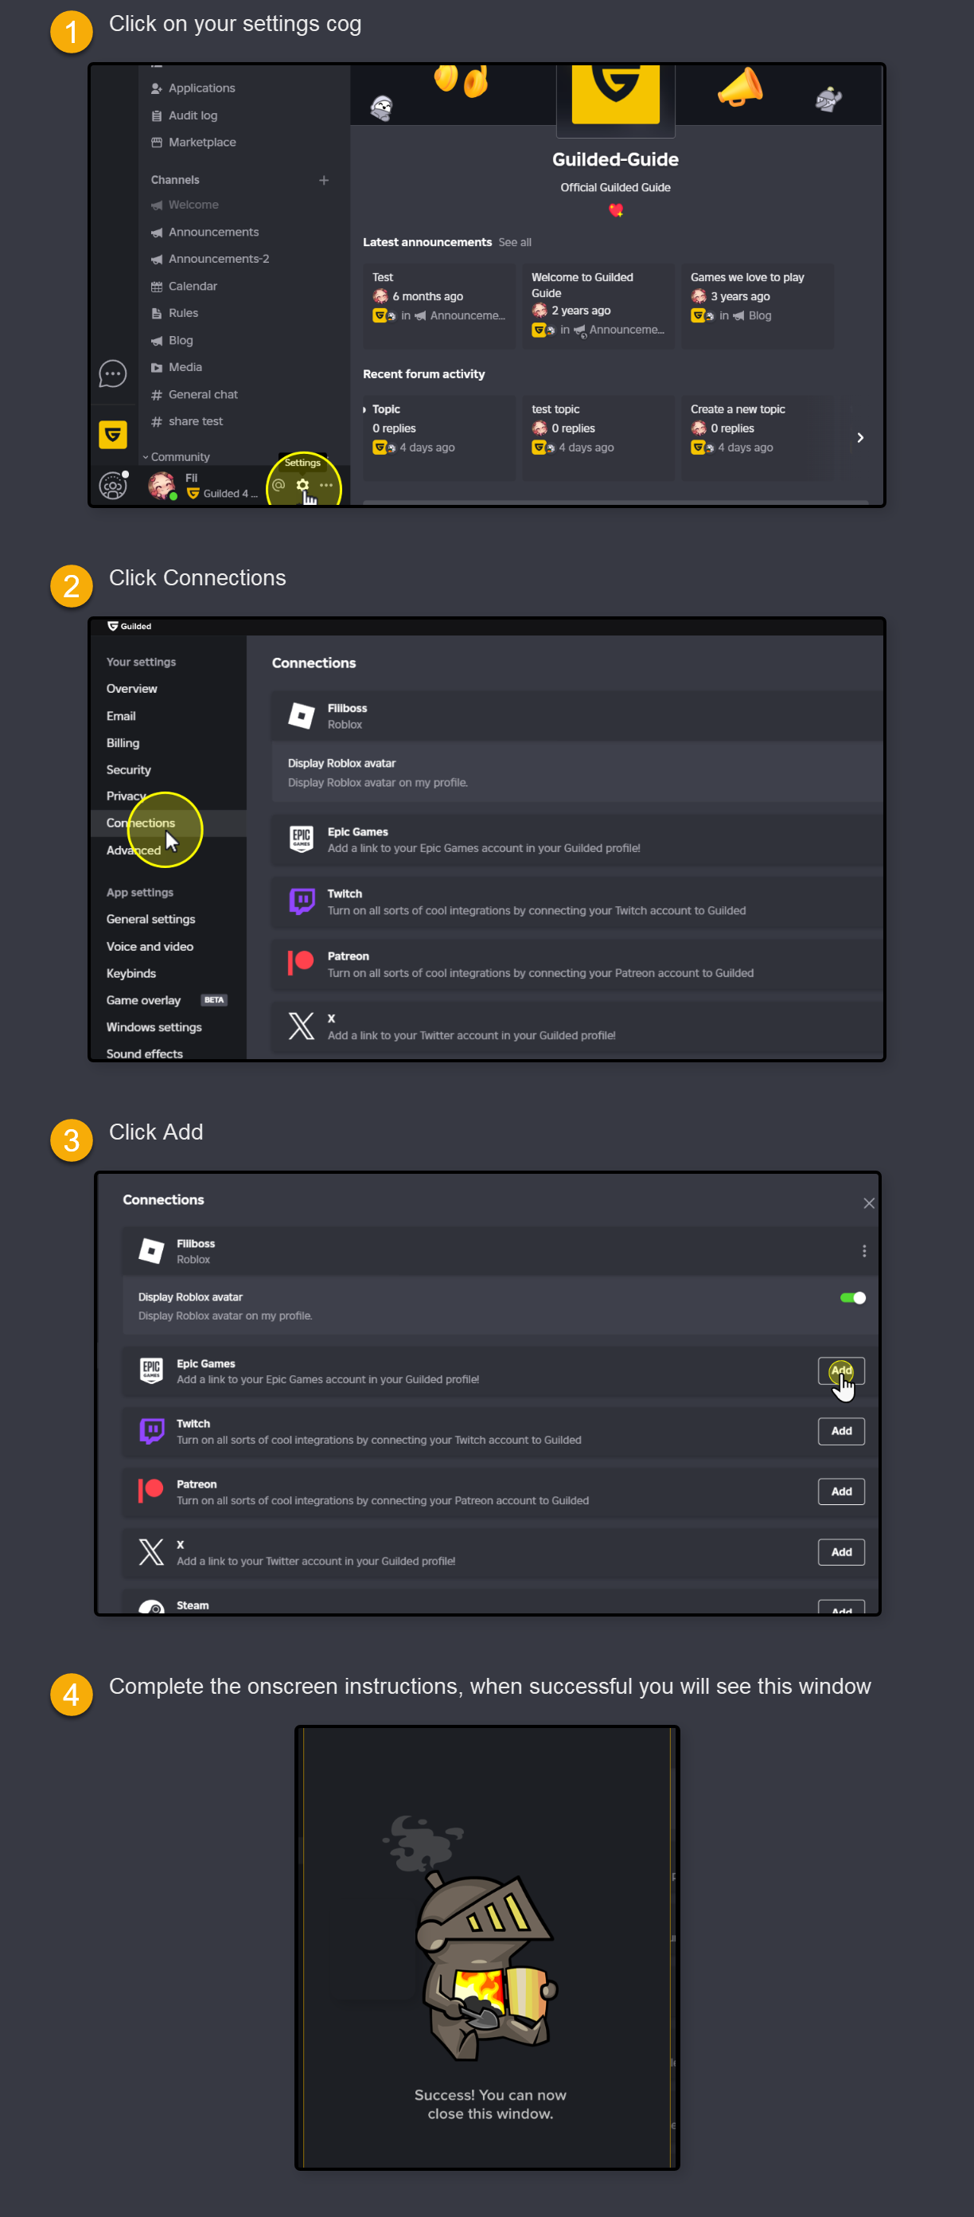Image resolution: width=974 pixels, height=2217 pixels.
Task: Open the direct messages chat bubble icon
Action: click(x=113, y=374)
